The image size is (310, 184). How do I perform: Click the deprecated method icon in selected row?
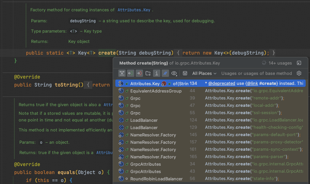tap(164, 84)
